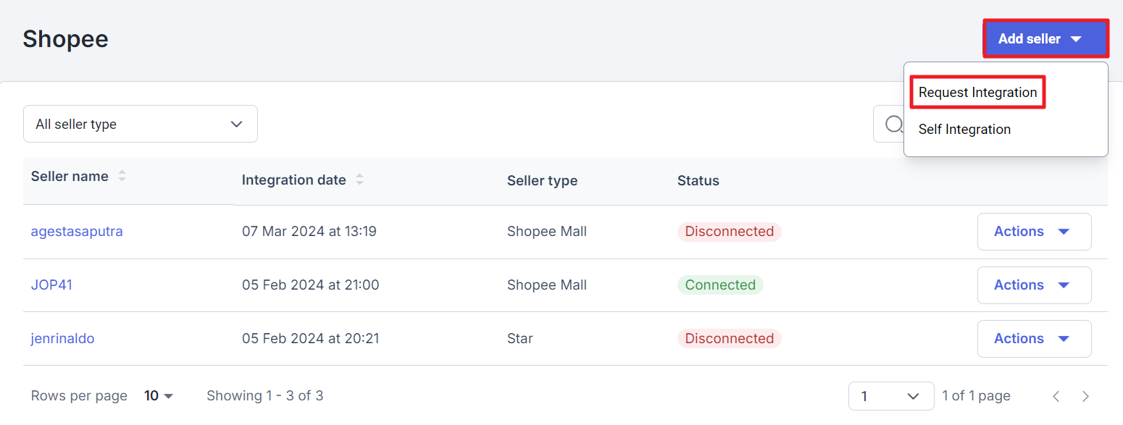Click the Seller type column header
The image size is (1123, 425).
tap(542, 180)
